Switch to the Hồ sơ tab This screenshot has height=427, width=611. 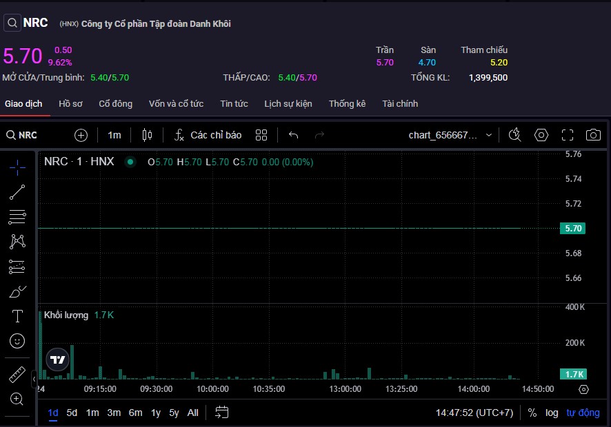pos(70,103)
